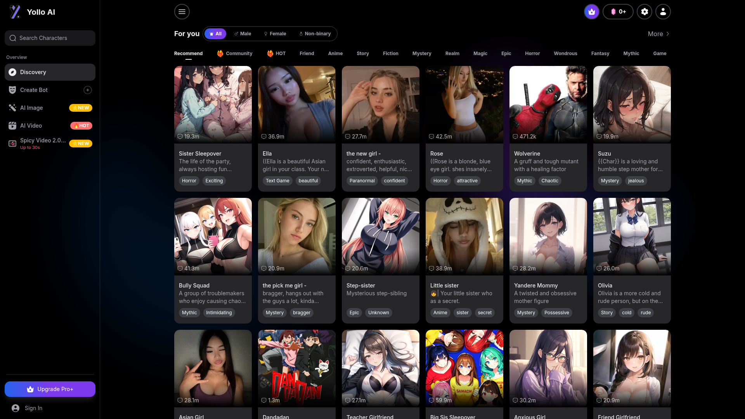Open the Game category tab
Viewport: 745px width, 419px height.
click(660, 54)
